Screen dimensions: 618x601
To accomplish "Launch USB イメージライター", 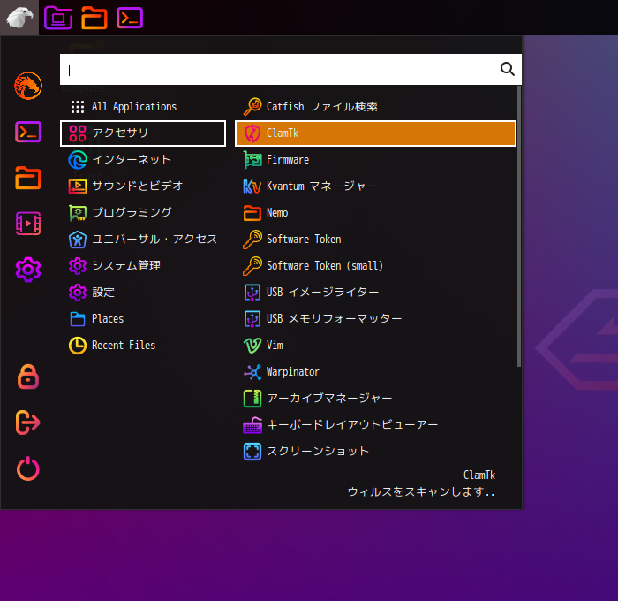I will [x=375, y=293].
